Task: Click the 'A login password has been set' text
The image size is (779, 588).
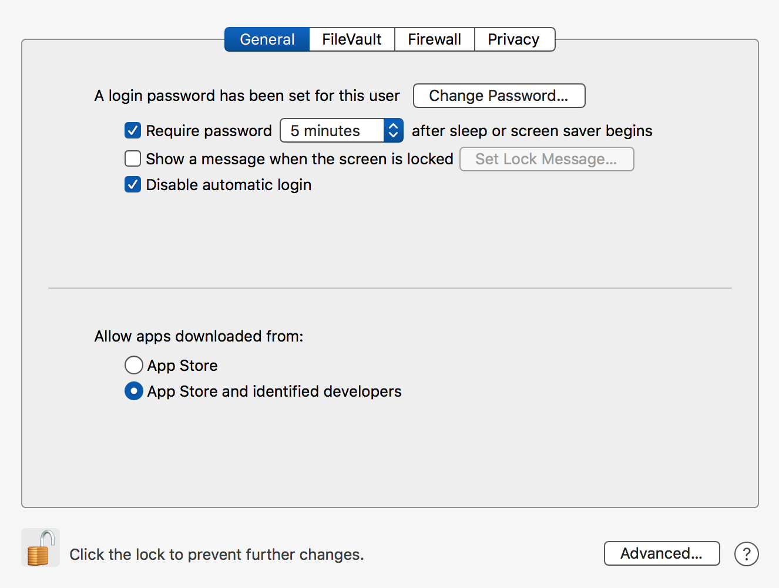Action: [247, 96]
